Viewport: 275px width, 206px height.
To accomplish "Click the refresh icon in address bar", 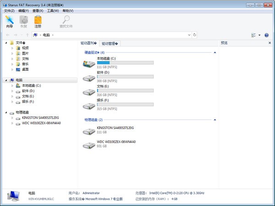I will tap(195, 35).
